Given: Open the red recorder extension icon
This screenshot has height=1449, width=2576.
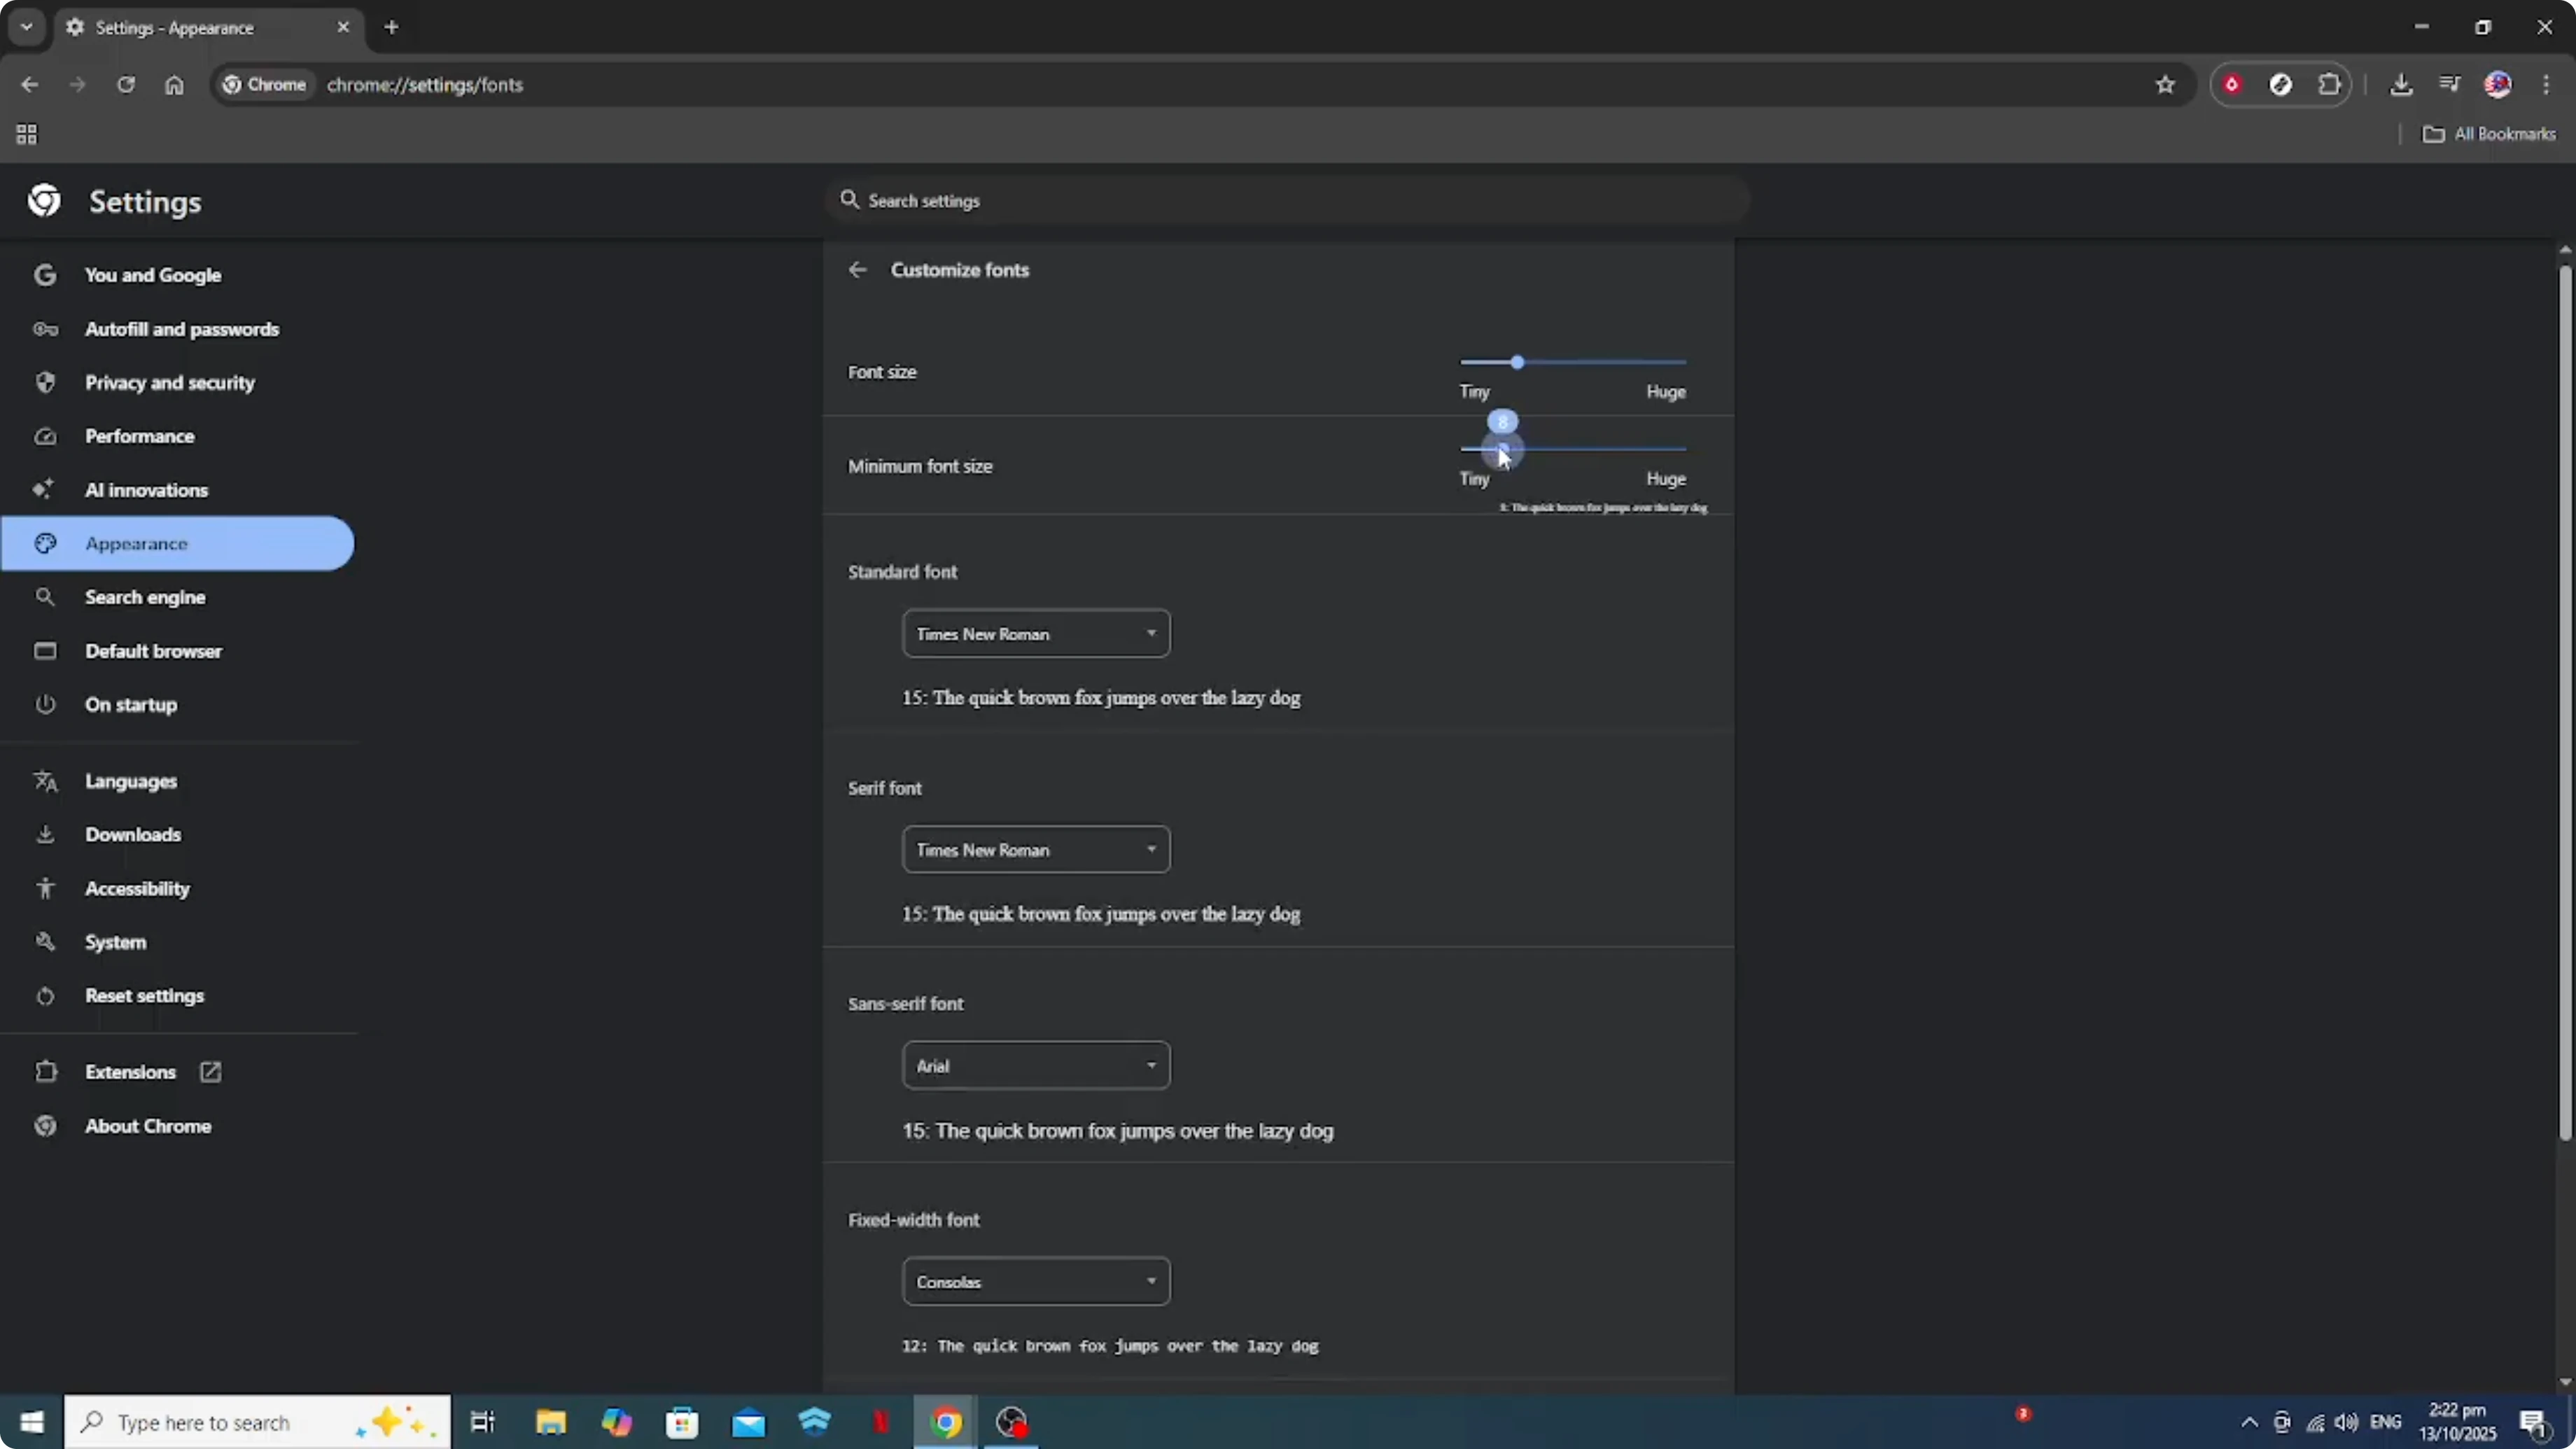Looking at the screenshot, I should (x=2231, y=85).
